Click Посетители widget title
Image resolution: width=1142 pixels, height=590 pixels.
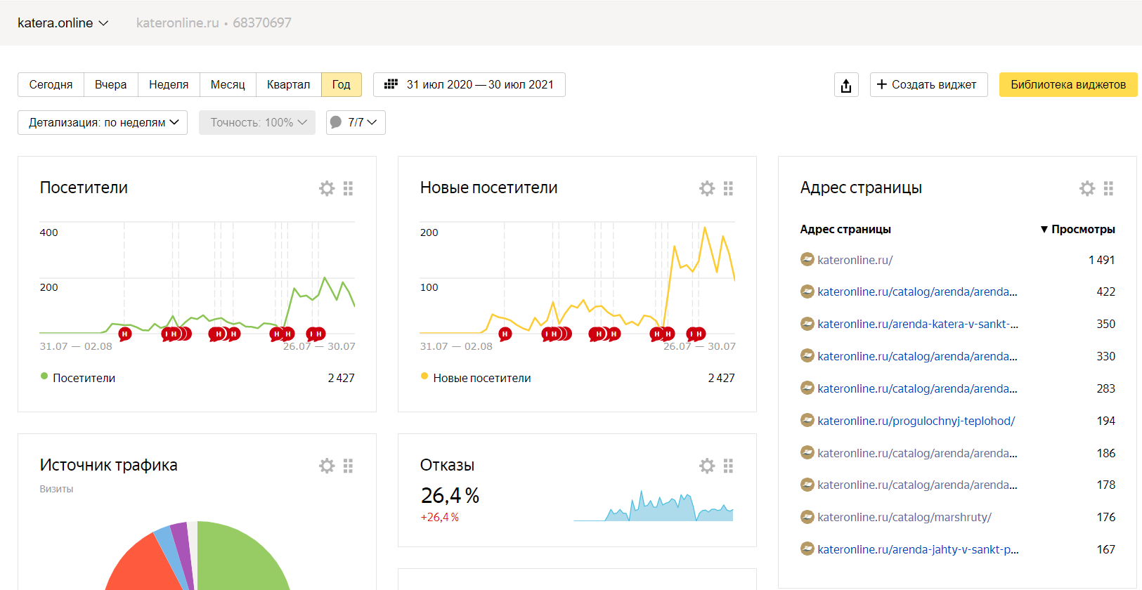(84, 188)
